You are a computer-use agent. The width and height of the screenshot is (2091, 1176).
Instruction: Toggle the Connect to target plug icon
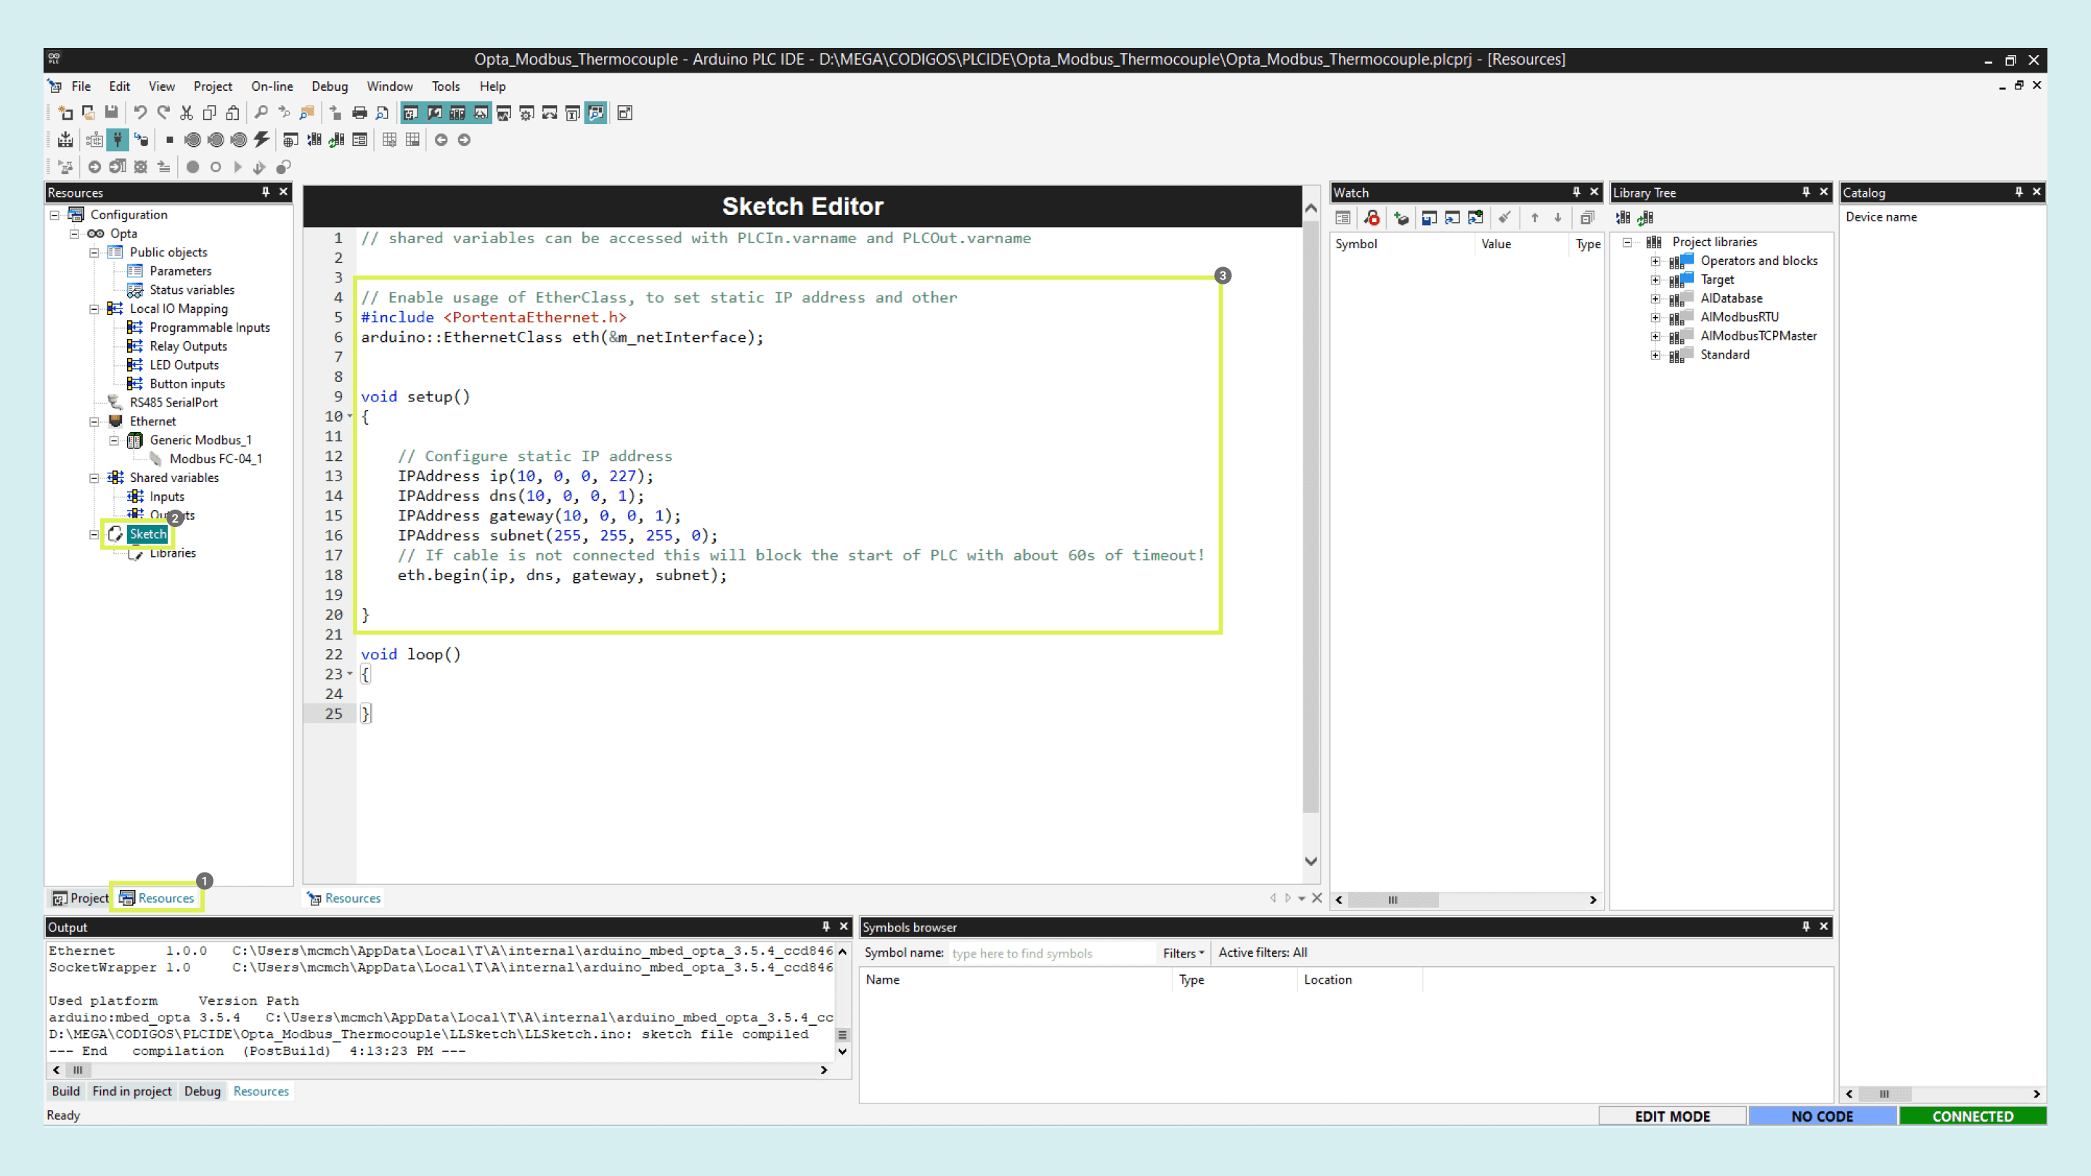click(118, 139)
